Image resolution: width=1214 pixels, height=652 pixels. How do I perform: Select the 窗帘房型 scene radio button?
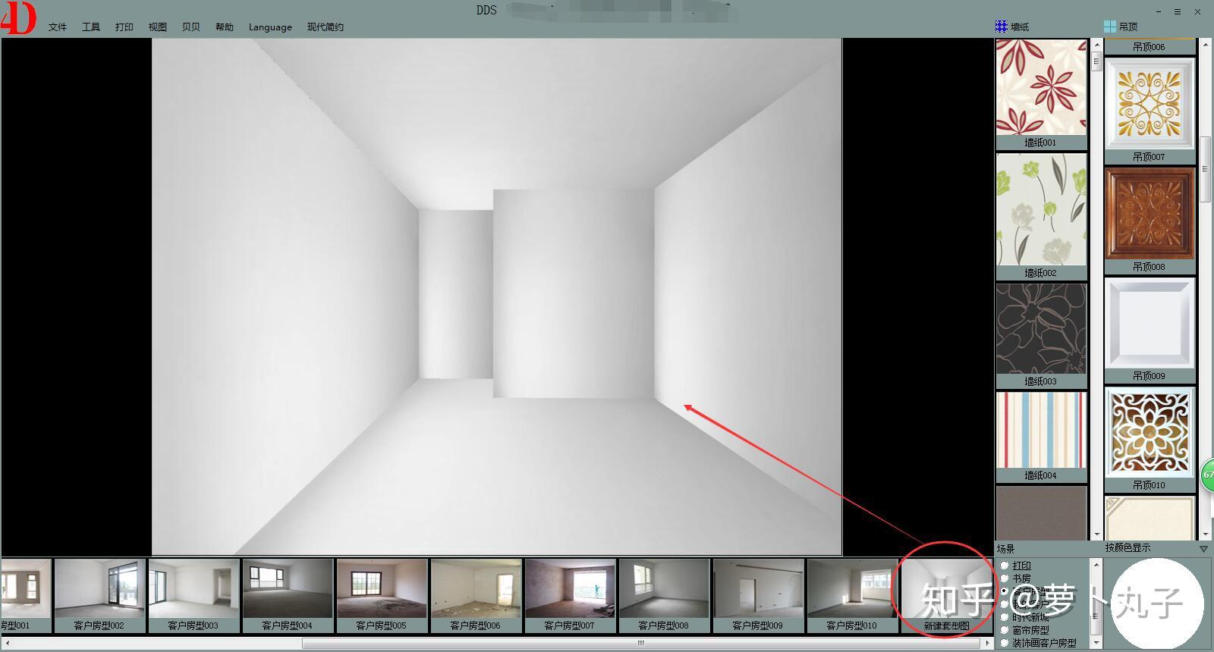(x=1005, y=630)
